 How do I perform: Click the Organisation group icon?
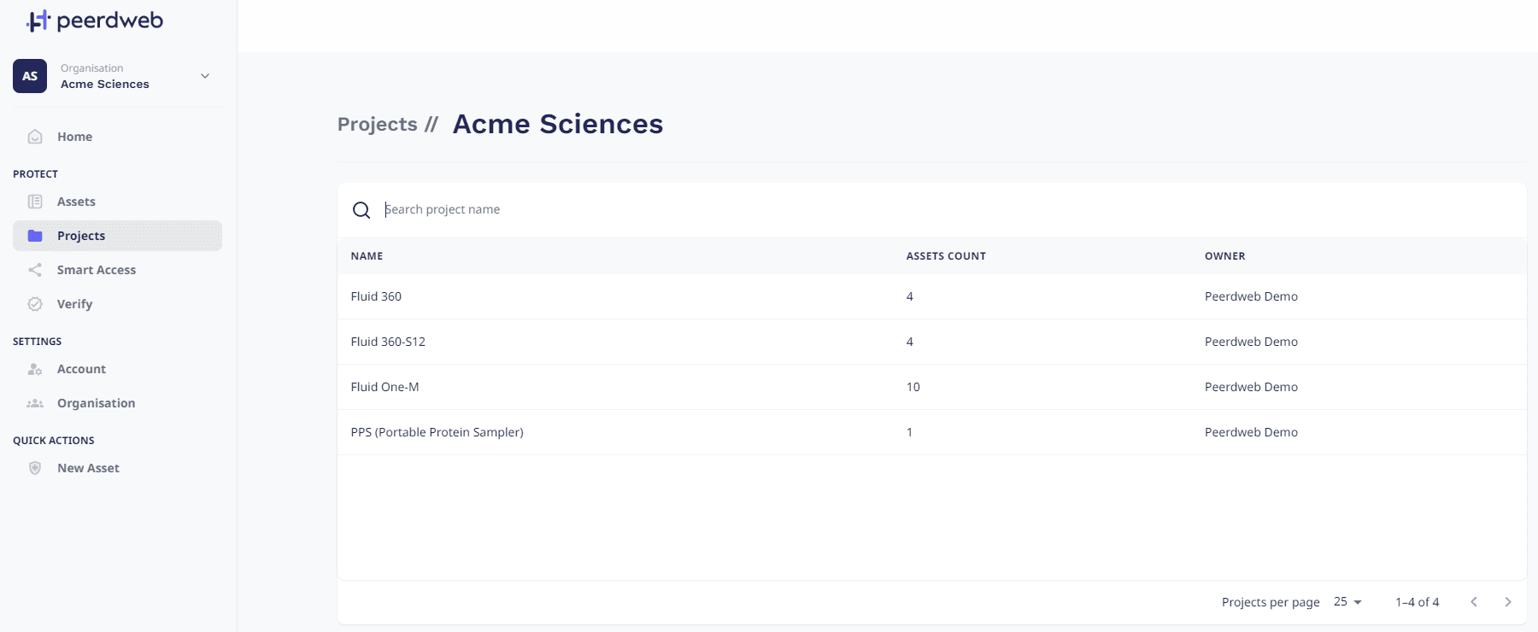pos(35,403)
